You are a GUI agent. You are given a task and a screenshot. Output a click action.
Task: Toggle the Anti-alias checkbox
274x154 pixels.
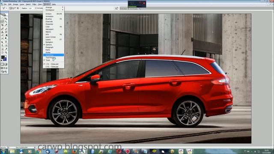[36, 8]
